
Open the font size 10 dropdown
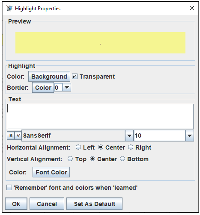190,135
